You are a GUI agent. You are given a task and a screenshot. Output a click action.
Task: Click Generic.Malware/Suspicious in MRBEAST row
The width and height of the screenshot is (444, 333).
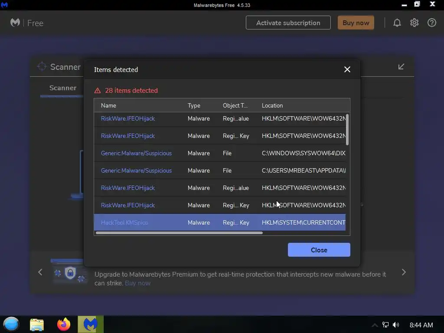point(136,170)
